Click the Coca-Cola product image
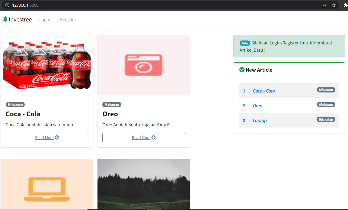Viewport: 348px width, 210px height. 47,65
